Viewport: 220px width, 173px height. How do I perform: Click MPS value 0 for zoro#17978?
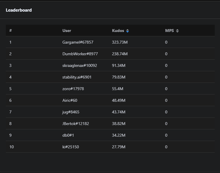coord(166,89)
